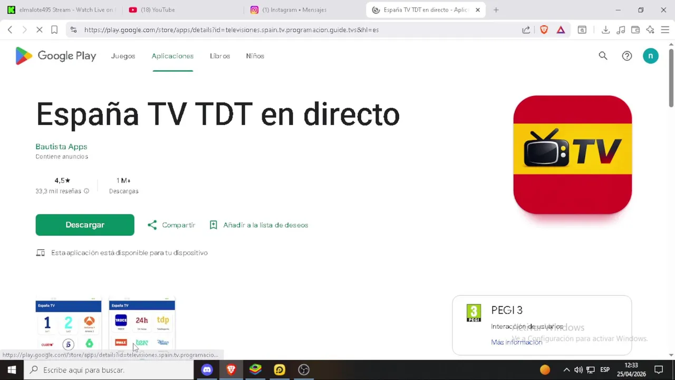Share the app with Compartir
Image resolution: width=675 pixels, height=380 pixels.
click(x=171, y=225)
